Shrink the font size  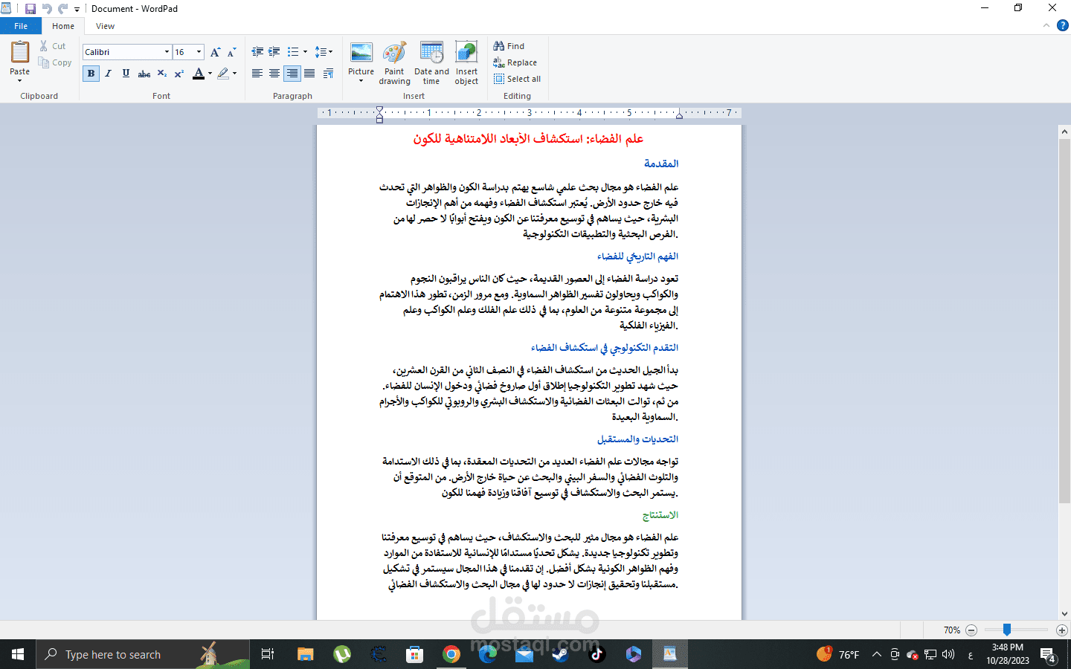coord(231,52)
